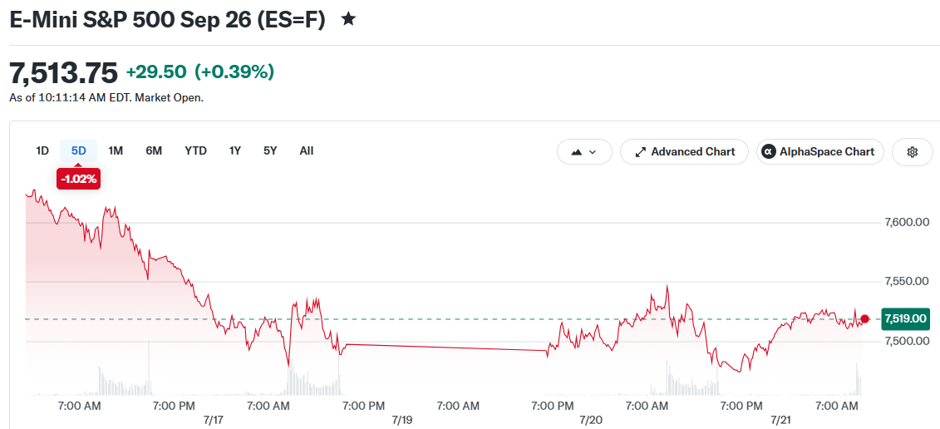
Task: Choose the 1Y range
Action: pos(235,150)
